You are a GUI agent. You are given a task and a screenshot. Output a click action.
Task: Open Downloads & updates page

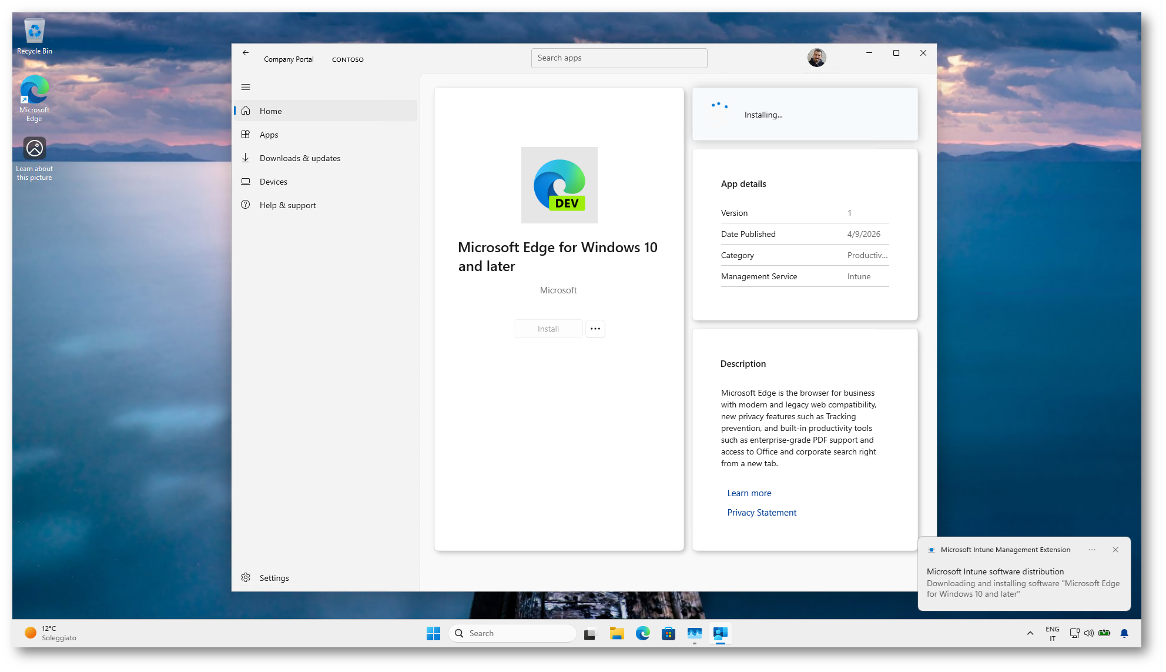pyautogui.click(x=300, y=158)
